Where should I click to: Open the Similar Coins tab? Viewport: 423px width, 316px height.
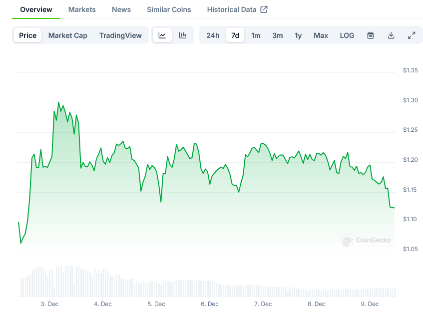click(169, 9)
